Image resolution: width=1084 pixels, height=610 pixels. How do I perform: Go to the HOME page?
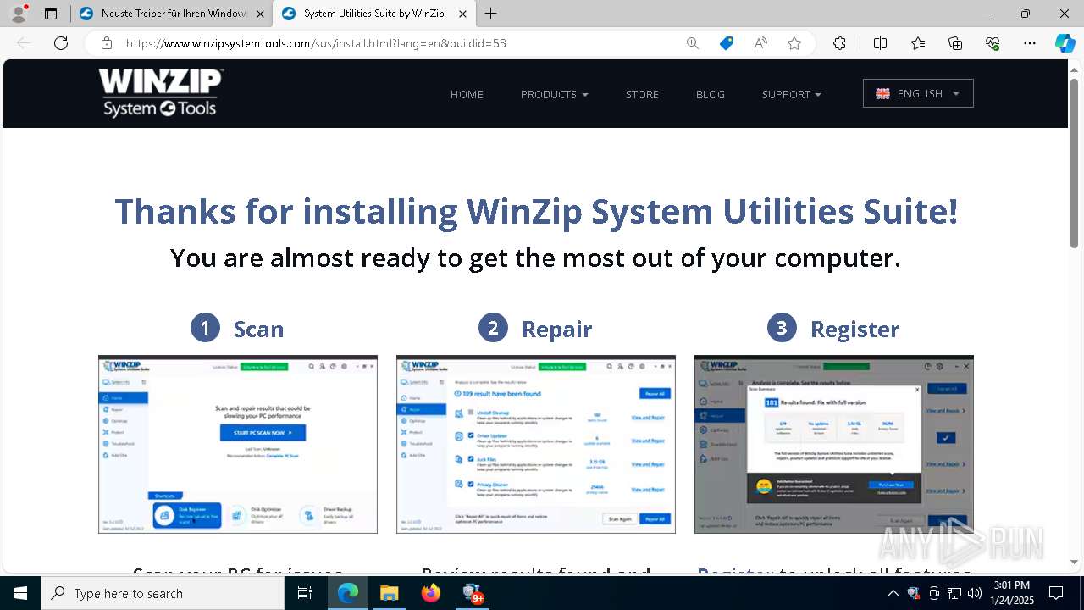click(x=467, y=94)
